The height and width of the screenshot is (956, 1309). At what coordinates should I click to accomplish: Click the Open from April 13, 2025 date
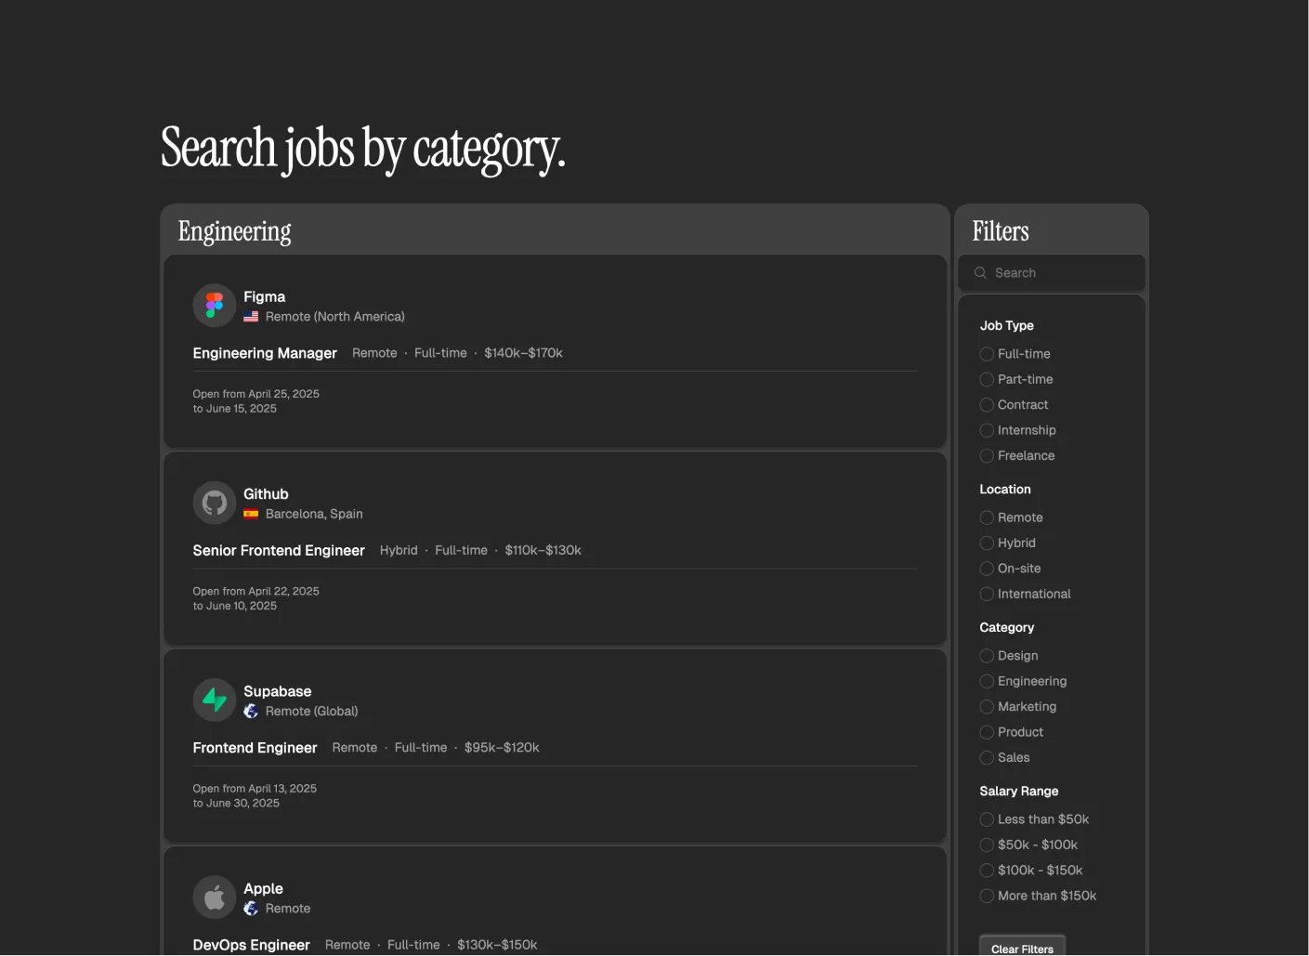(x=255, y=789)
